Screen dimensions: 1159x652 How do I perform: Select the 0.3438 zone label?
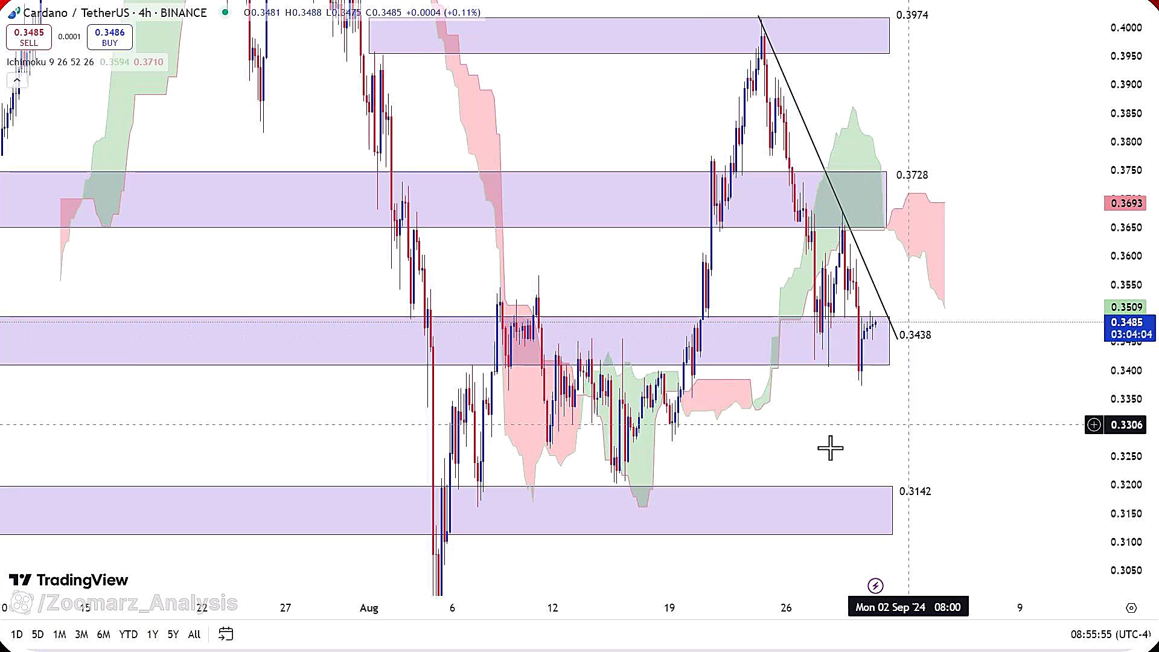915,335
